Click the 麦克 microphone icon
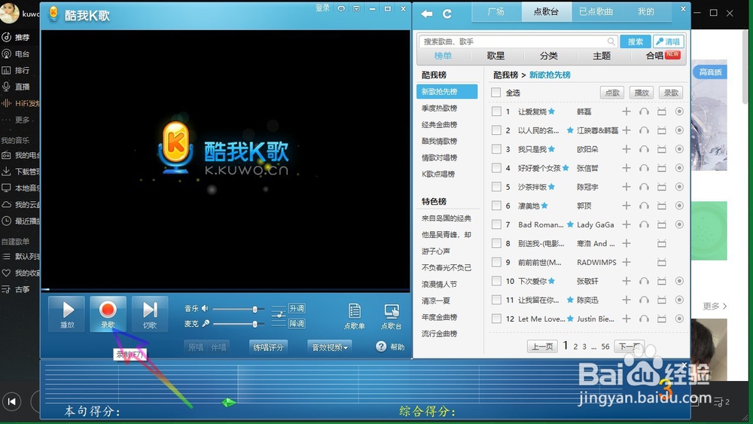Viewport: 753px width, 424px height. [x=206, y=324]
